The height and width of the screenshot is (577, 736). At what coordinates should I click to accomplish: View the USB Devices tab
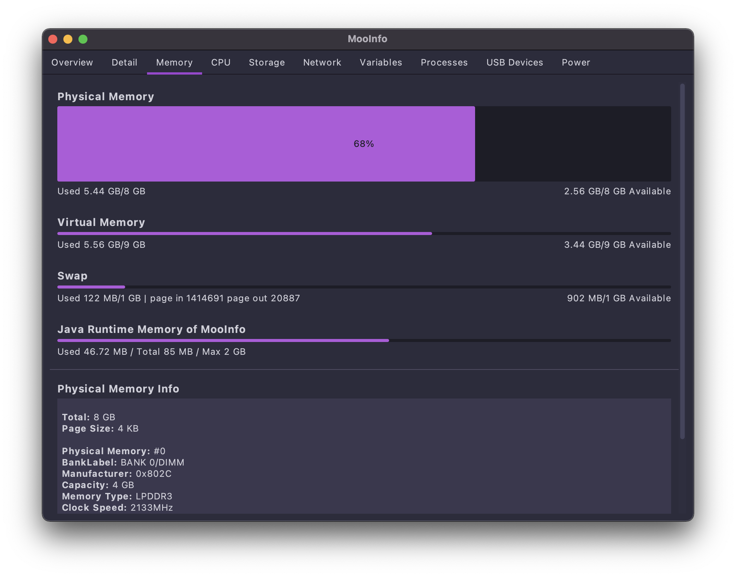pyautogui.click(x=515, y=63)
